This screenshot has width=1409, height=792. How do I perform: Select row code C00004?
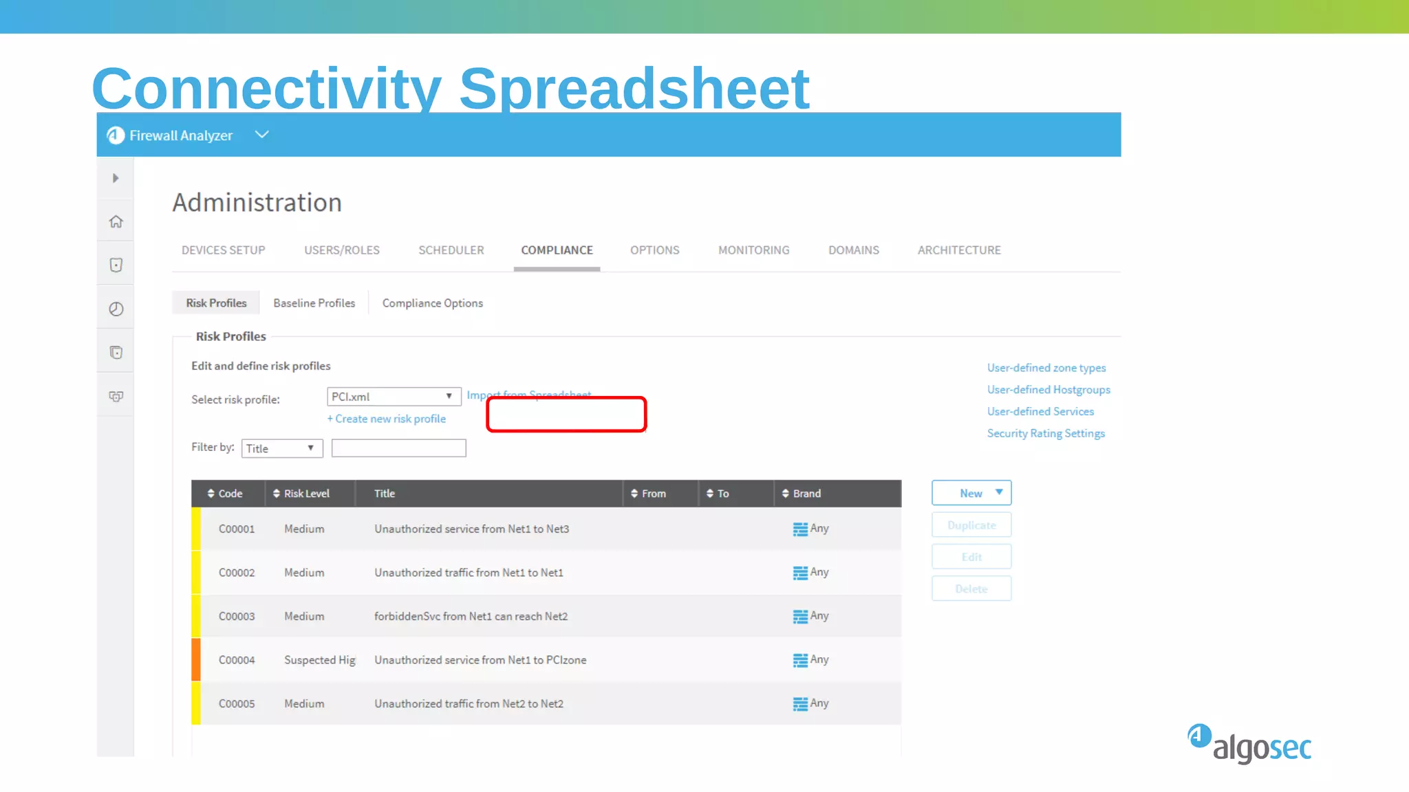pos(237,660)
